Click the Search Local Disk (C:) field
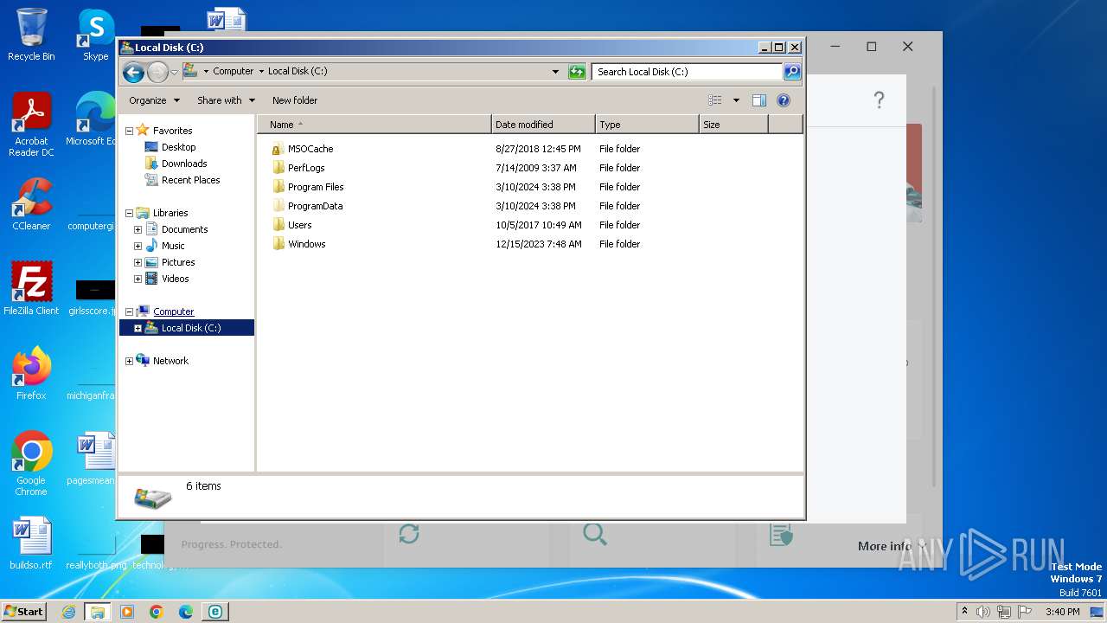 [688, 72]
